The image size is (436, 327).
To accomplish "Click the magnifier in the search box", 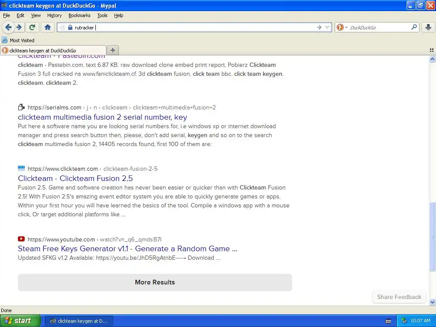I will click(414, 27).
